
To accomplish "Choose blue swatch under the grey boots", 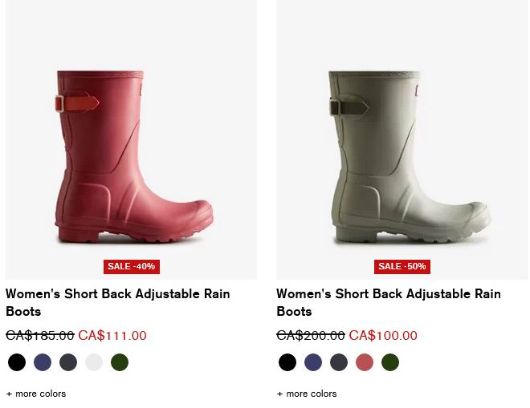I will [313, 362].
